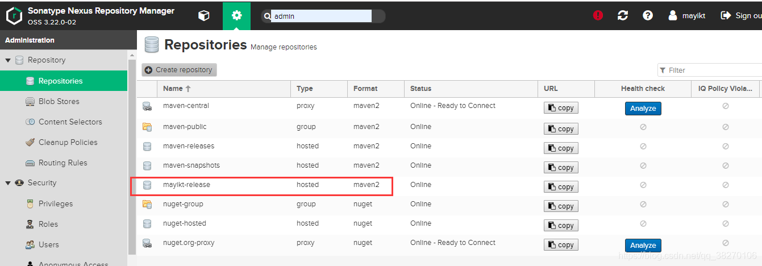
Task: Click the Create repository button
Action: click(x=179, y=70)
